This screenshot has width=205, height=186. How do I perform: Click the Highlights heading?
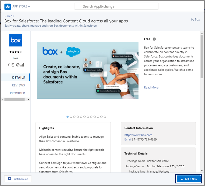point(46,128)
